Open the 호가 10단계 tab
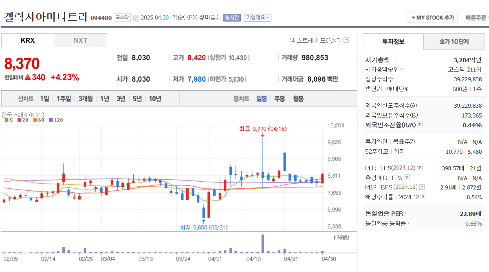 click(454, 42)
